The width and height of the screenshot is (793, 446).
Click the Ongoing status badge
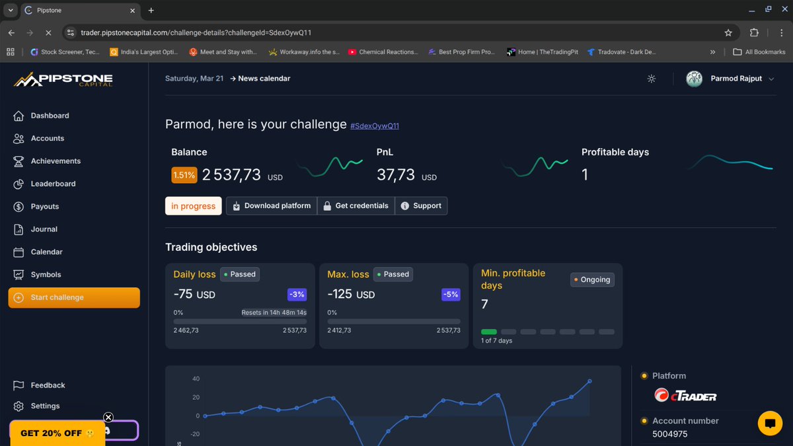592,279
